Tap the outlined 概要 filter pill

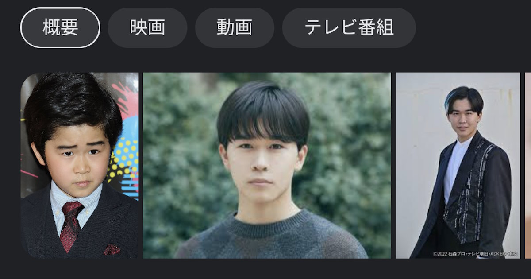(x=60, y=27)
